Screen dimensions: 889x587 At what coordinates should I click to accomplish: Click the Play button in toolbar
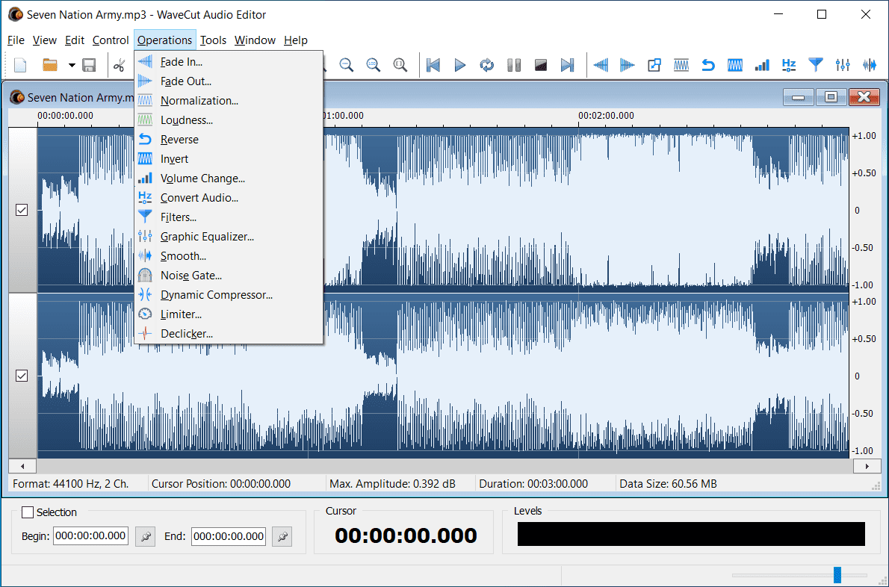459,65
